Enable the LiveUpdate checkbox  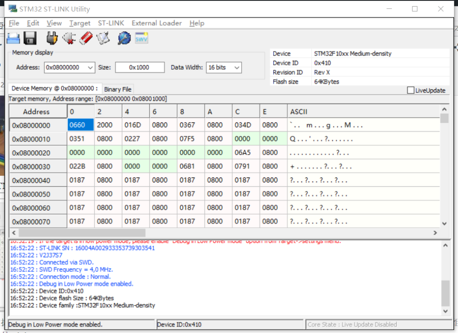click(411, 90)
